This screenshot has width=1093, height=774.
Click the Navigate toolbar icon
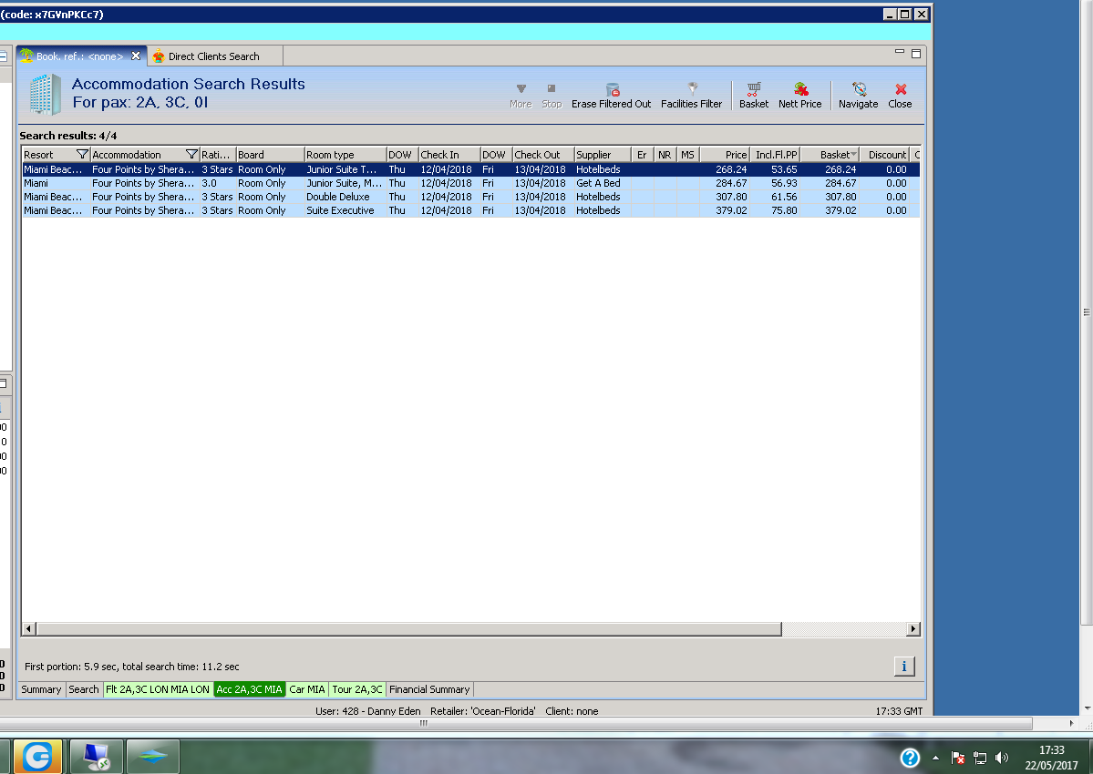point(858,96)
